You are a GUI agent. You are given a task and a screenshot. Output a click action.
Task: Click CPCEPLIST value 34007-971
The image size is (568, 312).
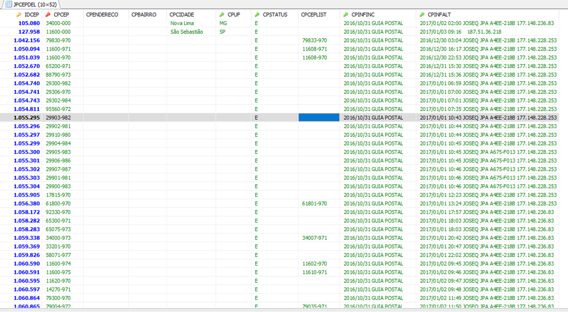point(315,238)
